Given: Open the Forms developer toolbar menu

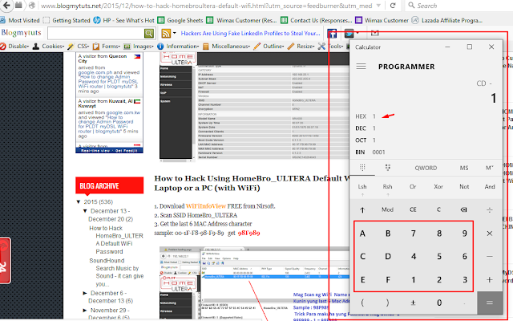Looking at the screenshot, I should point(107,47).
